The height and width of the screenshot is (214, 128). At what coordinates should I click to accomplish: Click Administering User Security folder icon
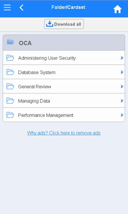point(10,58)
